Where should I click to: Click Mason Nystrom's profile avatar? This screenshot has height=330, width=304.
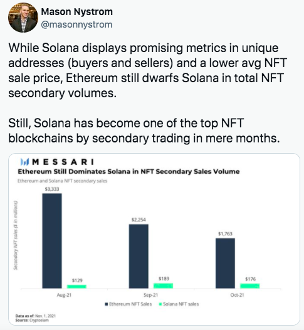click(23, 18)
